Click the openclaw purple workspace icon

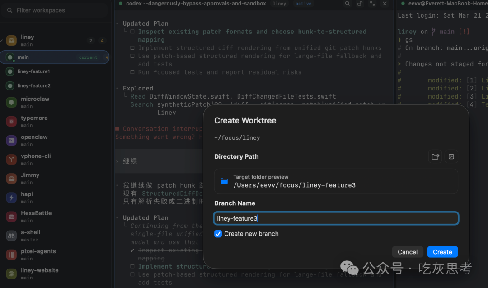click(x=11, y=141)
